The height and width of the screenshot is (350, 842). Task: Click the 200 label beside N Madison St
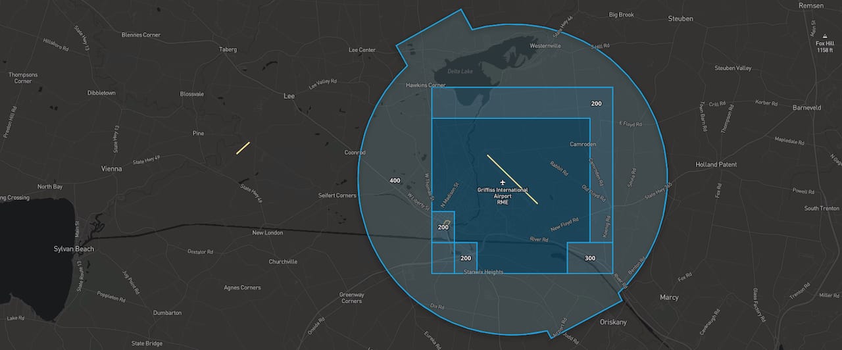[443, 227]
